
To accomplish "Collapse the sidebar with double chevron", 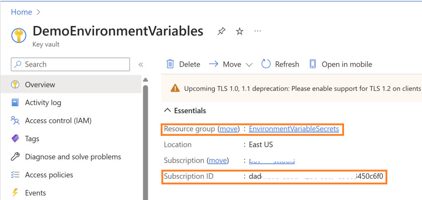I will pos(141,65).
